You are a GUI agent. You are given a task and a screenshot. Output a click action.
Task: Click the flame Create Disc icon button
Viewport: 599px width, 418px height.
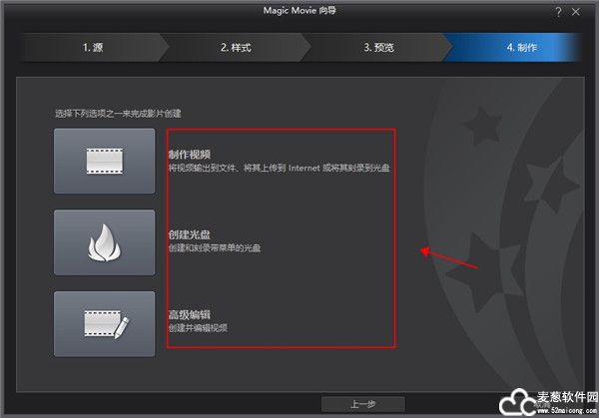[104, 242]
